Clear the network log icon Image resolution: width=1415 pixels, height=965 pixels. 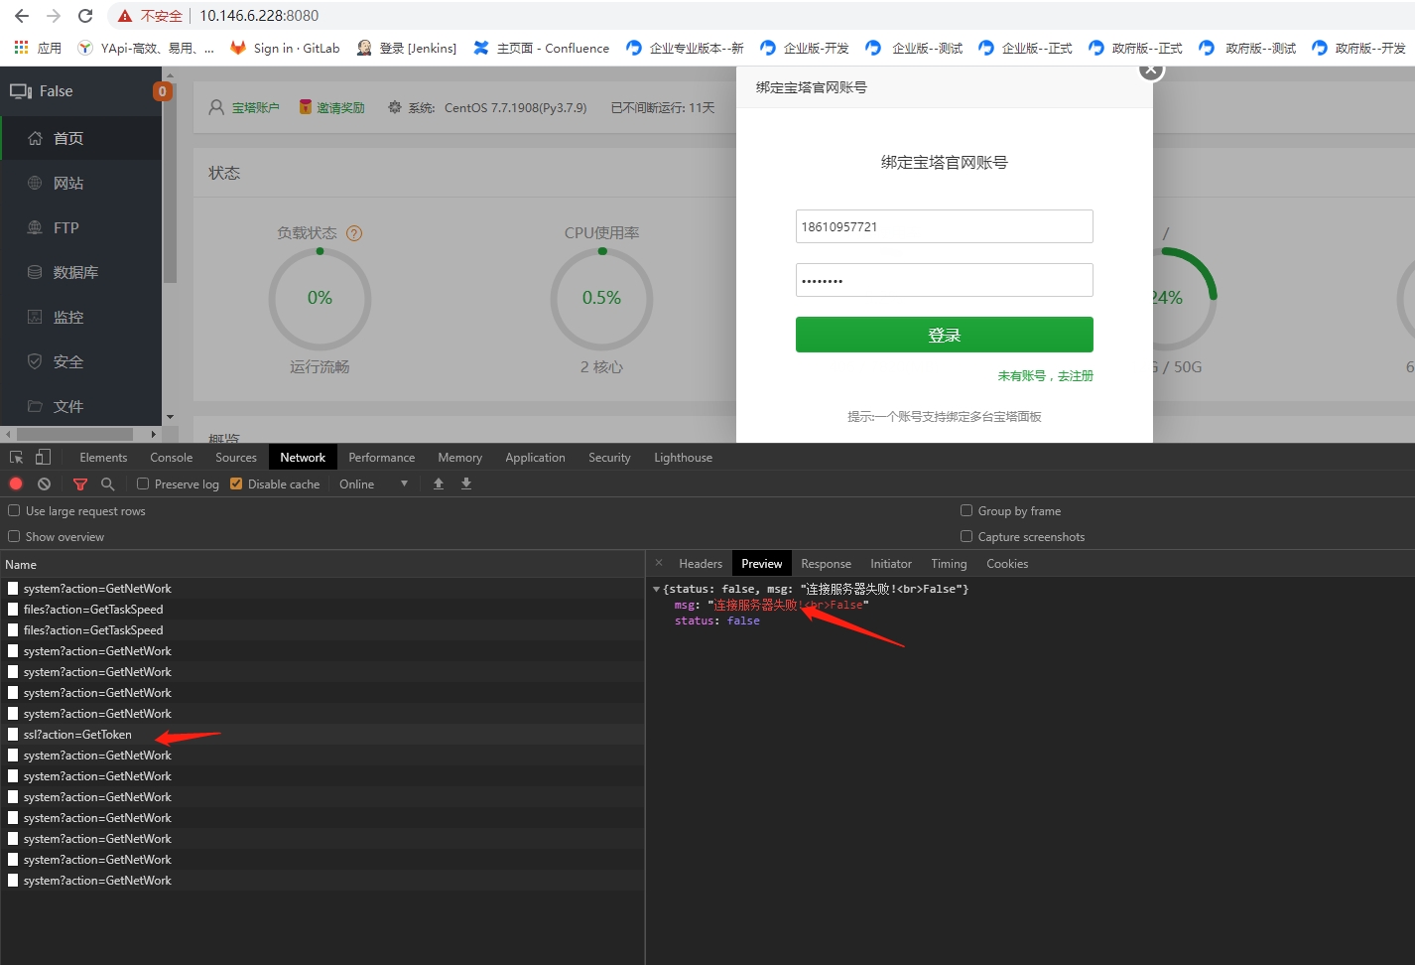[x=44, y=483]
